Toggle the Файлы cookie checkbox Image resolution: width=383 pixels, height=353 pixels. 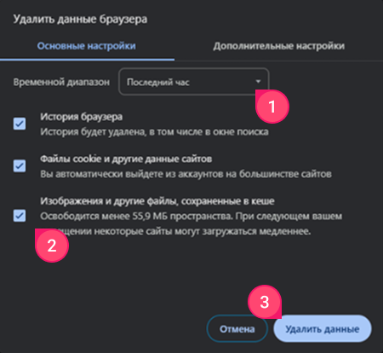point(20,166)
